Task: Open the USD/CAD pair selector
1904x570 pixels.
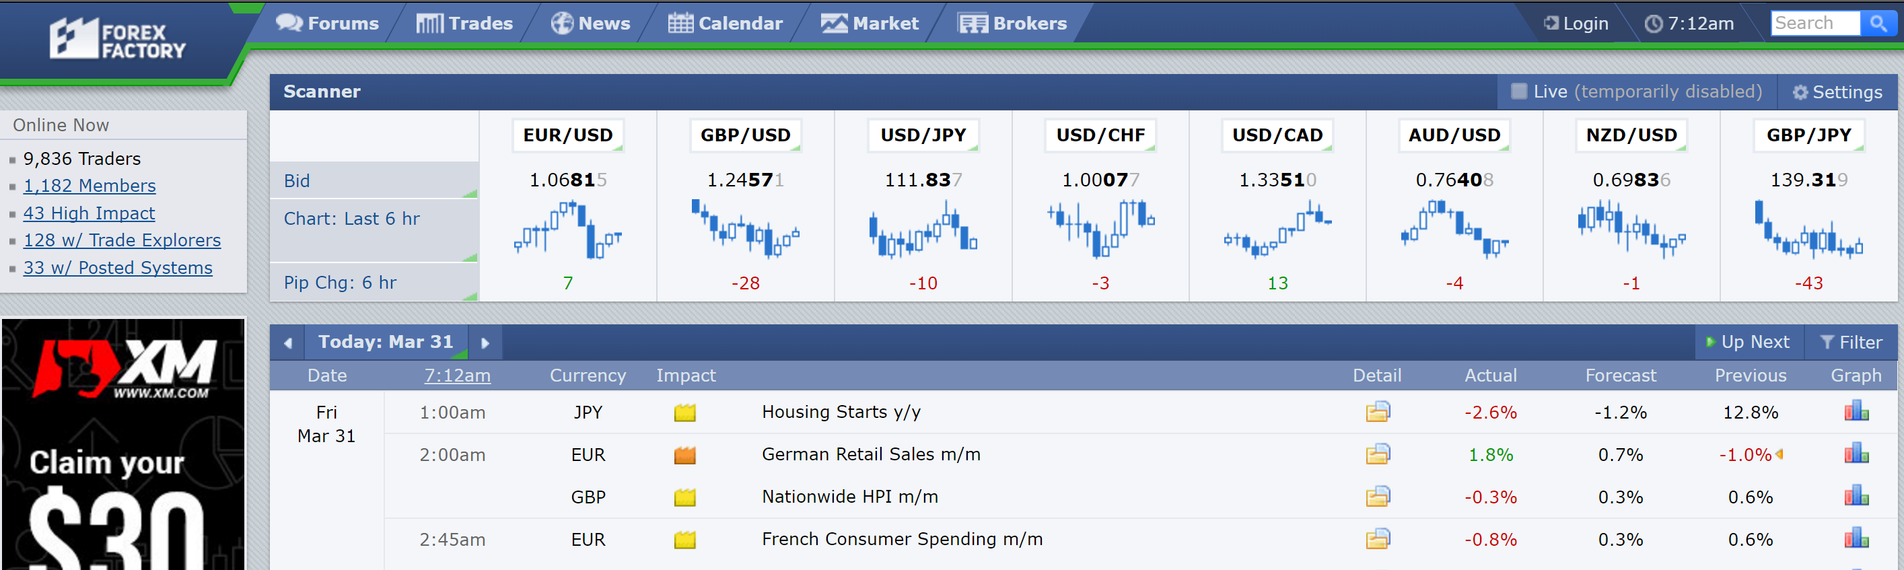Action: point(1277,135)
